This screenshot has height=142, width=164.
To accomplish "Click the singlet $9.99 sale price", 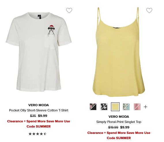I will click(x=125, y=127).
